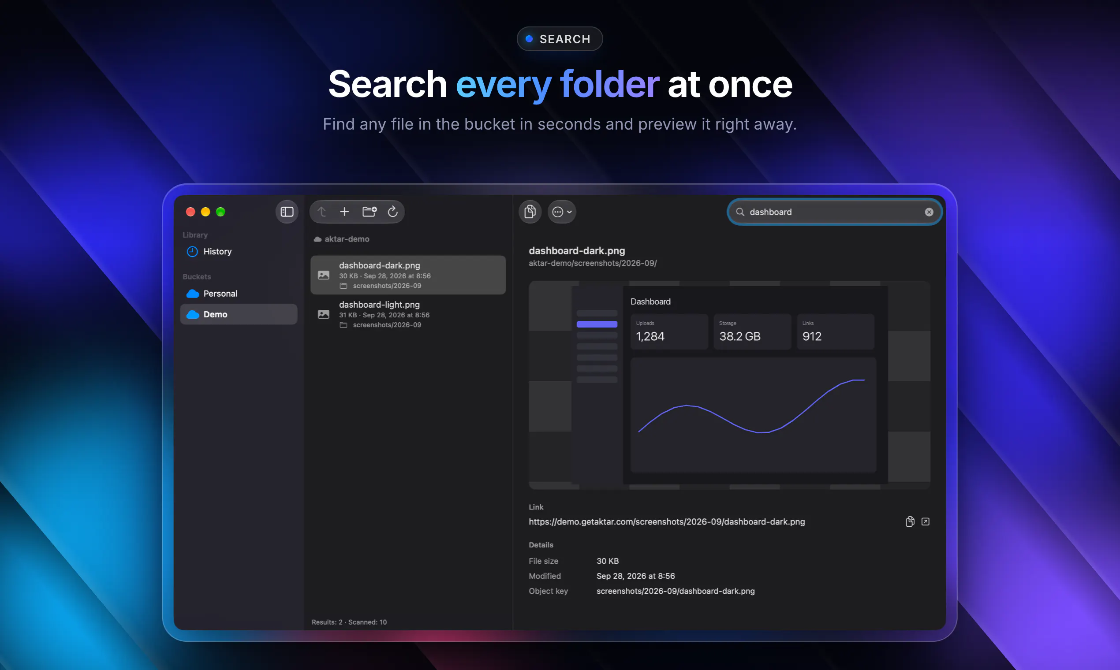The image size is (1120, 670).
Task: Go up one folder with the arrow icon
Action: 321,212
